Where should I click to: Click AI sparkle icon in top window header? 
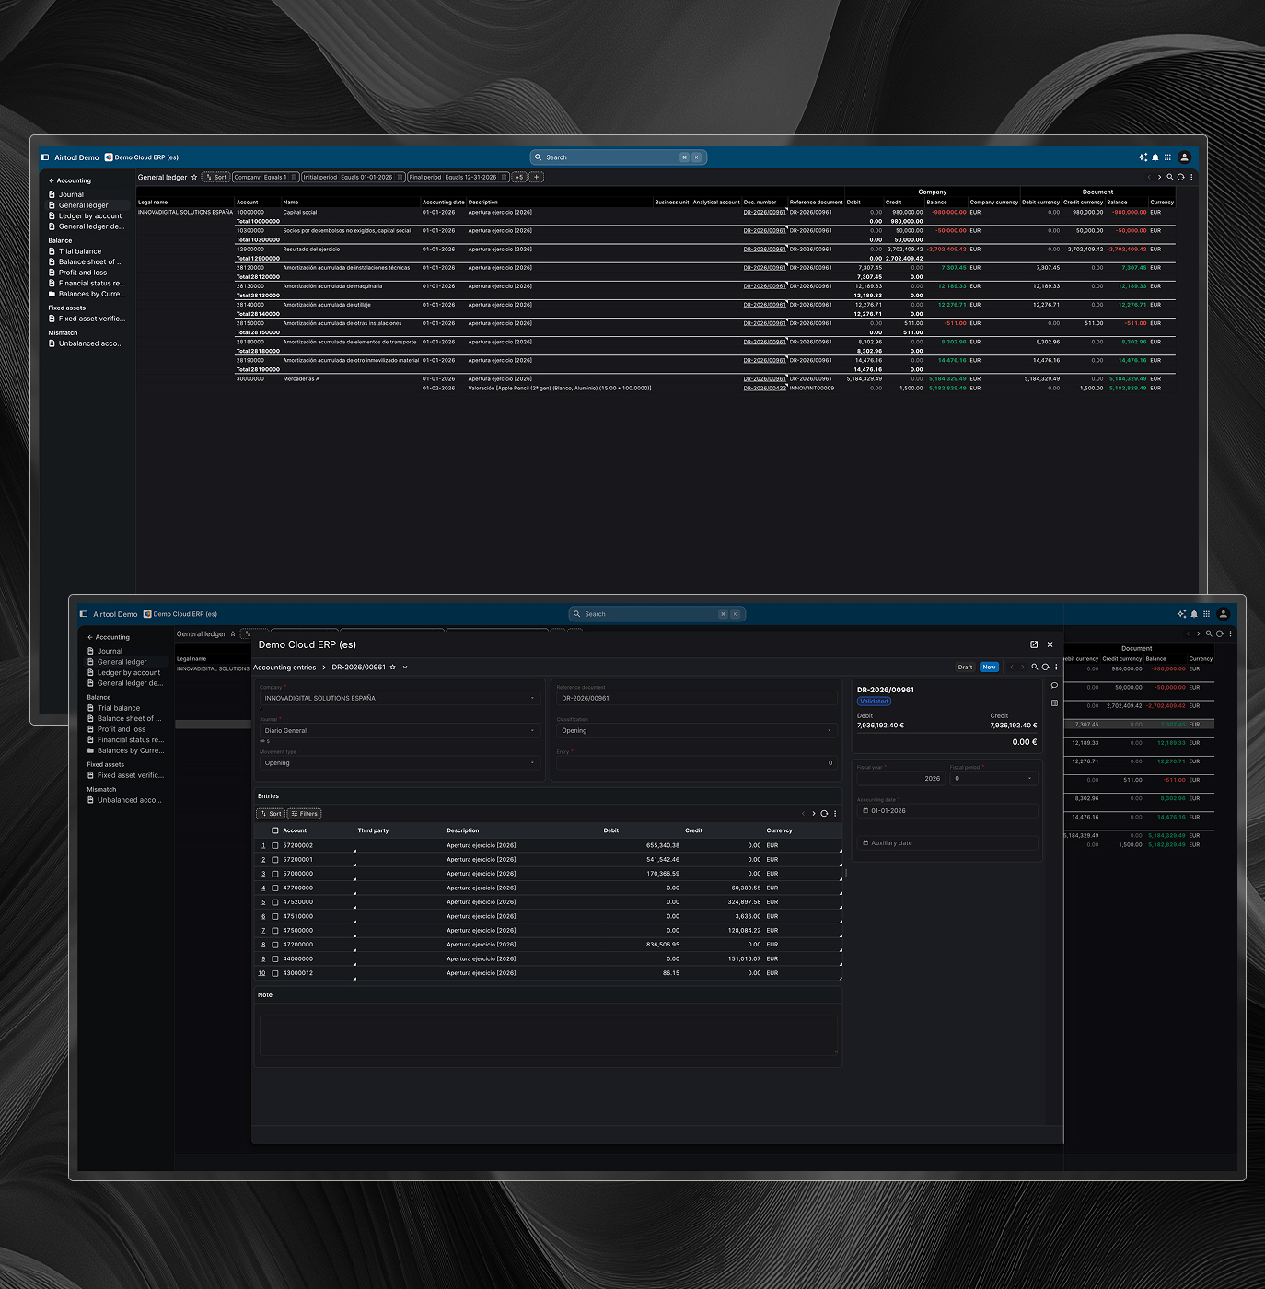[1143, 157]
